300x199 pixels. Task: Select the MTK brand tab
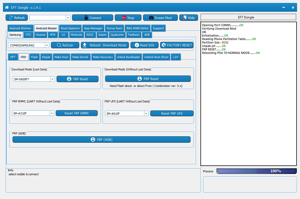53,35
